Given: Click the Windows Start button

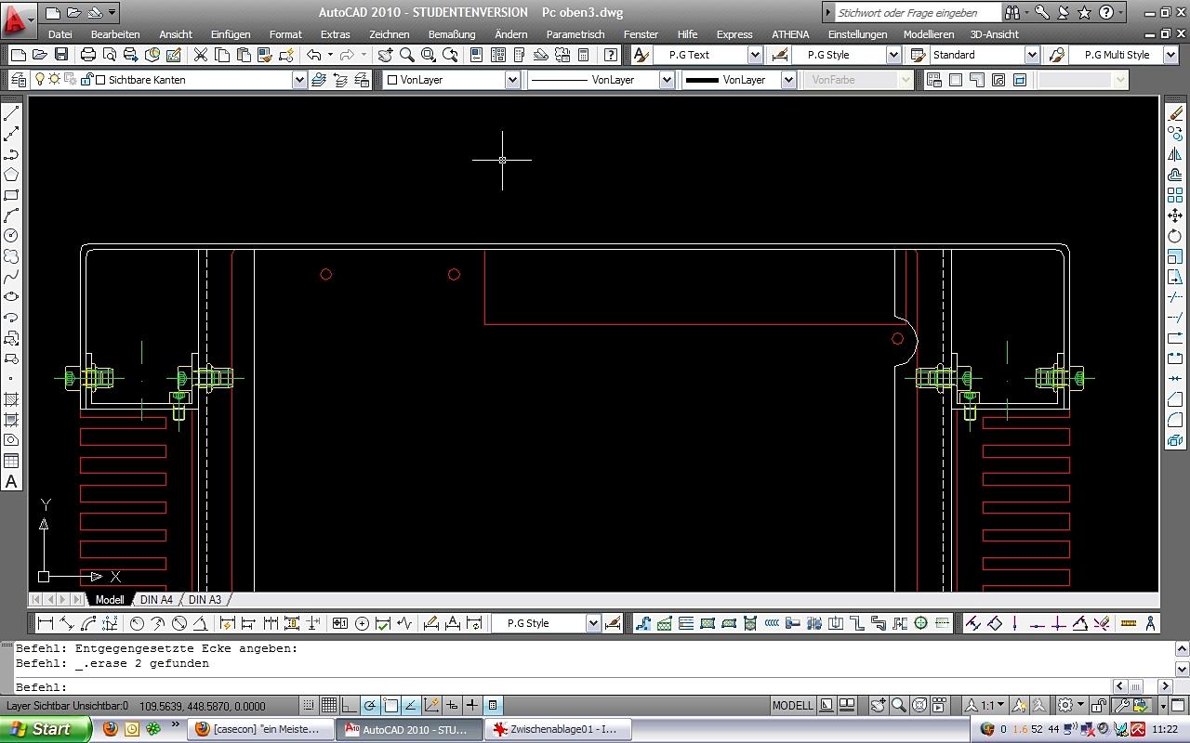Looking at the screenshot, I should pos(46,729).
